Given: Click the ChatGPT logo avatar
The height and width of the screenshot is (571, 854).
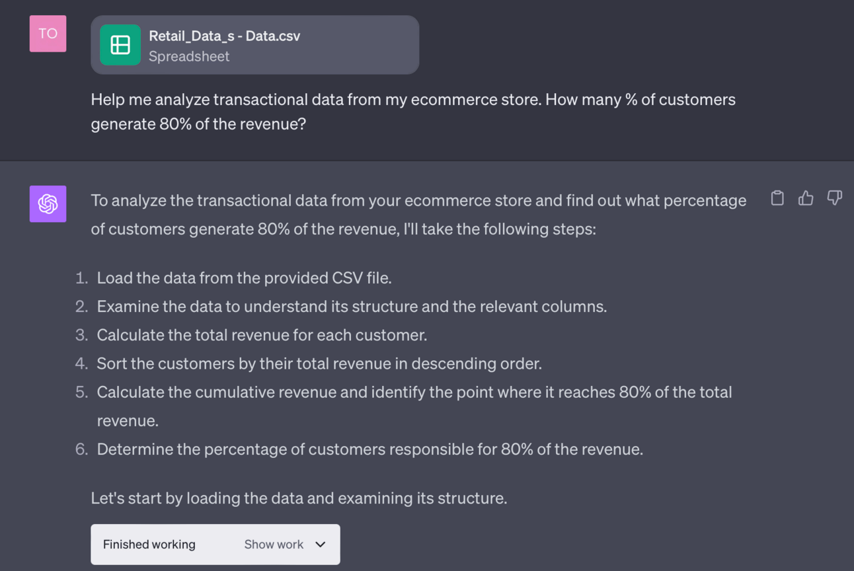Looking at the screenshot, I should (x=48, y=204).
